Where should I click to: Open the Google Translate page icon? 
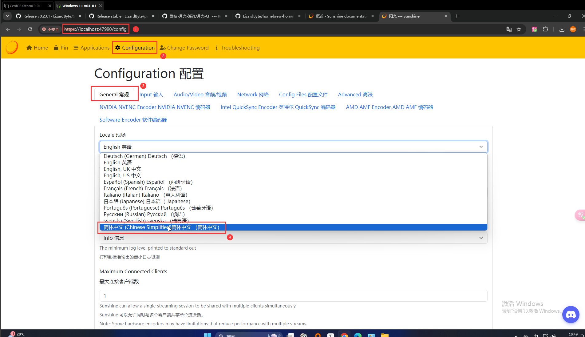tap(509, 29)
